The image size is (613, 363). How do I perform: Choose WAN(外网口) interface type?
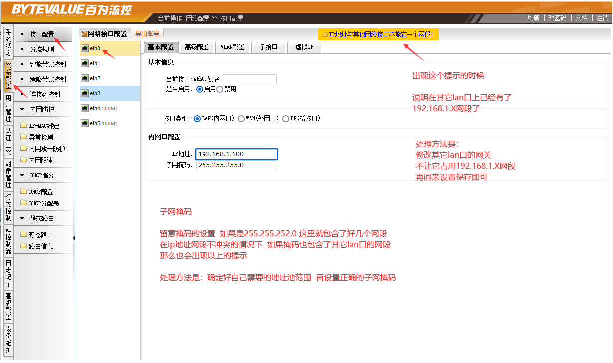point(241,119)
